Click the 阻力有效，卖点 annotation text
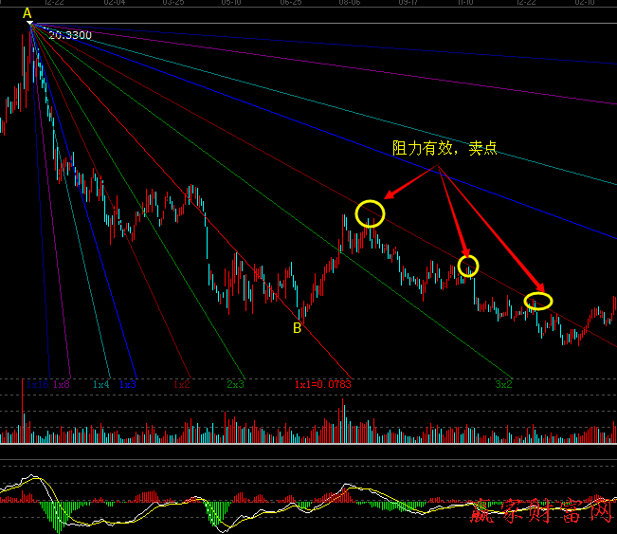The height and width of the screenshot is (534, 617). 445,149
